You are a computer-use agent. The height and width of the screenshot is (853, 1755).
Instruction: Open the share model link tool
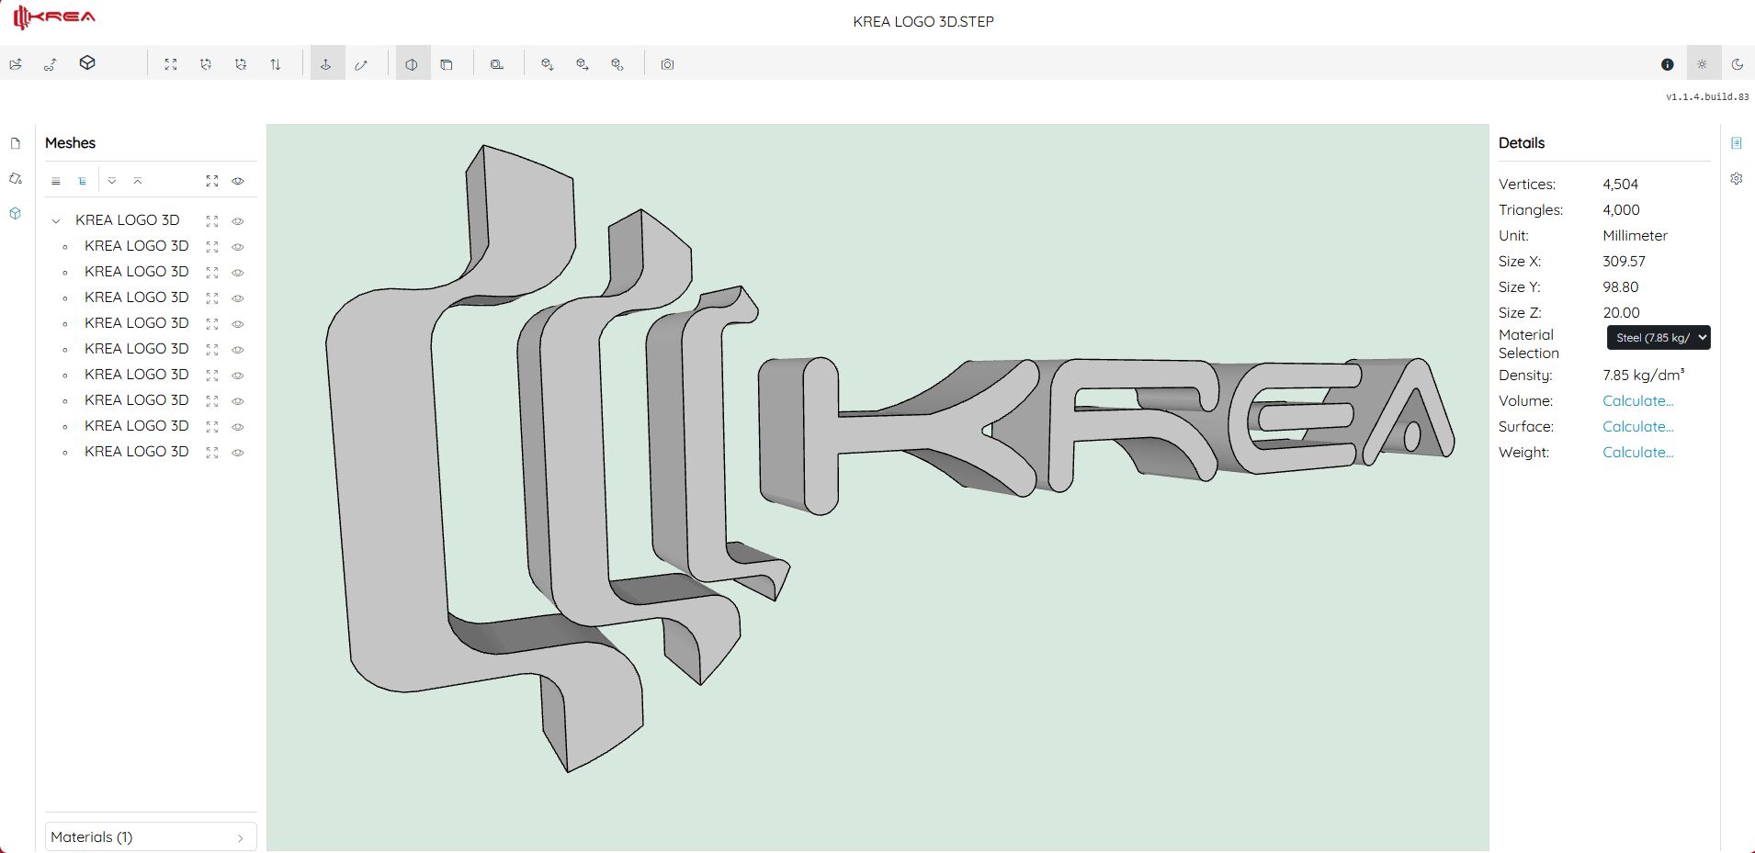point(50,63)
